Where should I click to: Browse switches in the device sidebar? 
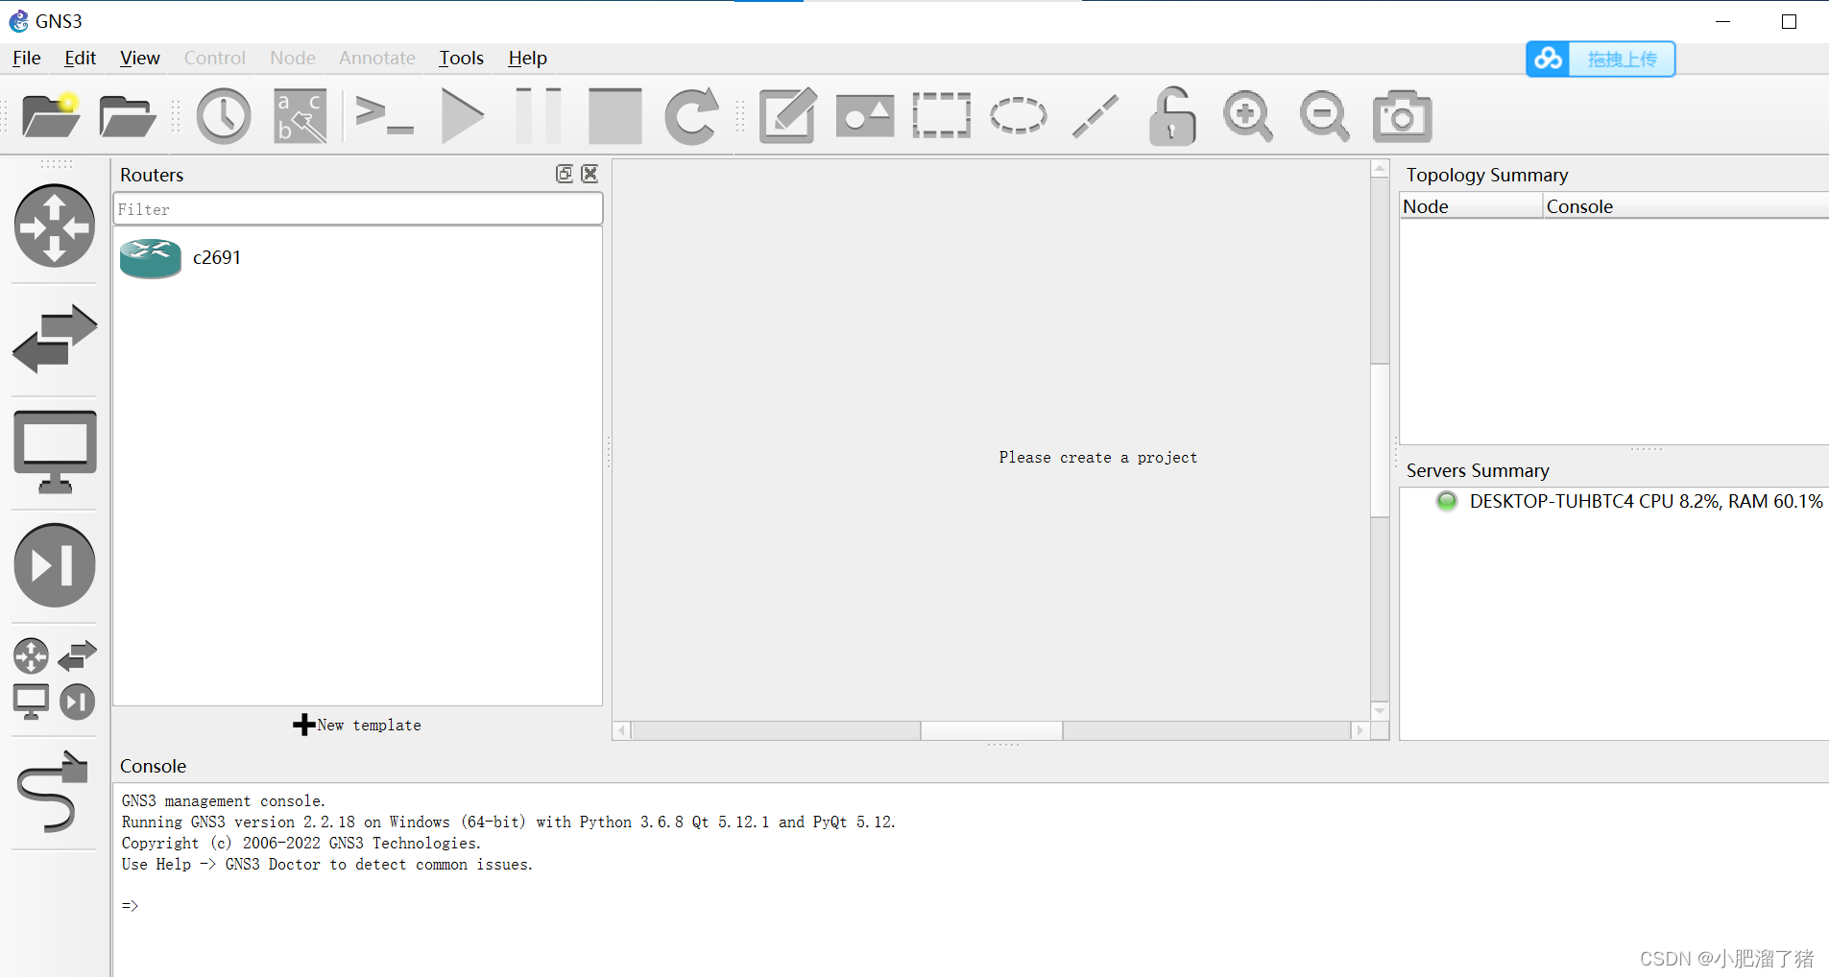(x=55, y=340)
